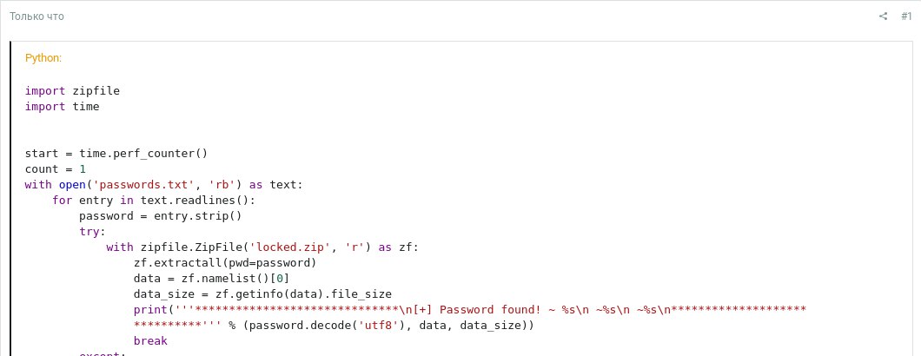Click the 'Только что' timestamp link
Image resolution: width=921 pixels, height=356 pixels.
click(36, 16)
